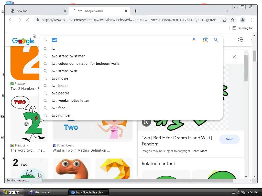Open the Chrome three-dot menu
The height and width of the screenshot is (196, 262).
(251, 20)
